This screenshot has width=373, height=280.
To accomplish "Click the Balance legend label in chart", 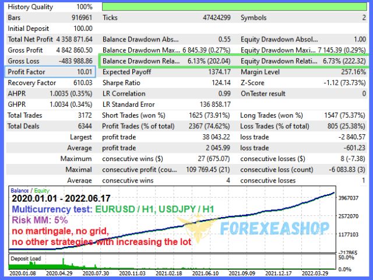I will 19,191.
